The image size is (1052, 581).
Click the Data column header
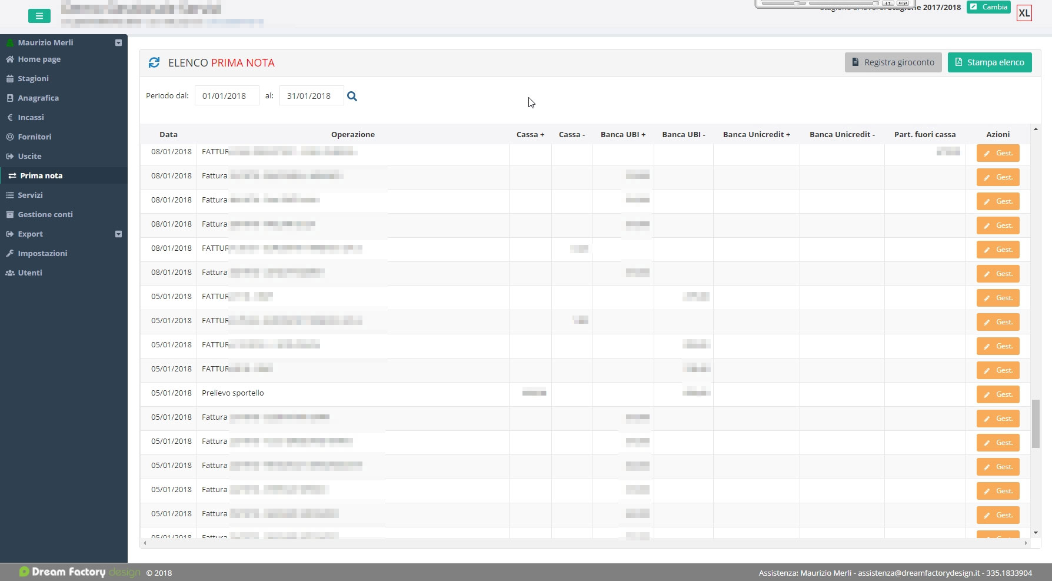(x=168, y=134)
